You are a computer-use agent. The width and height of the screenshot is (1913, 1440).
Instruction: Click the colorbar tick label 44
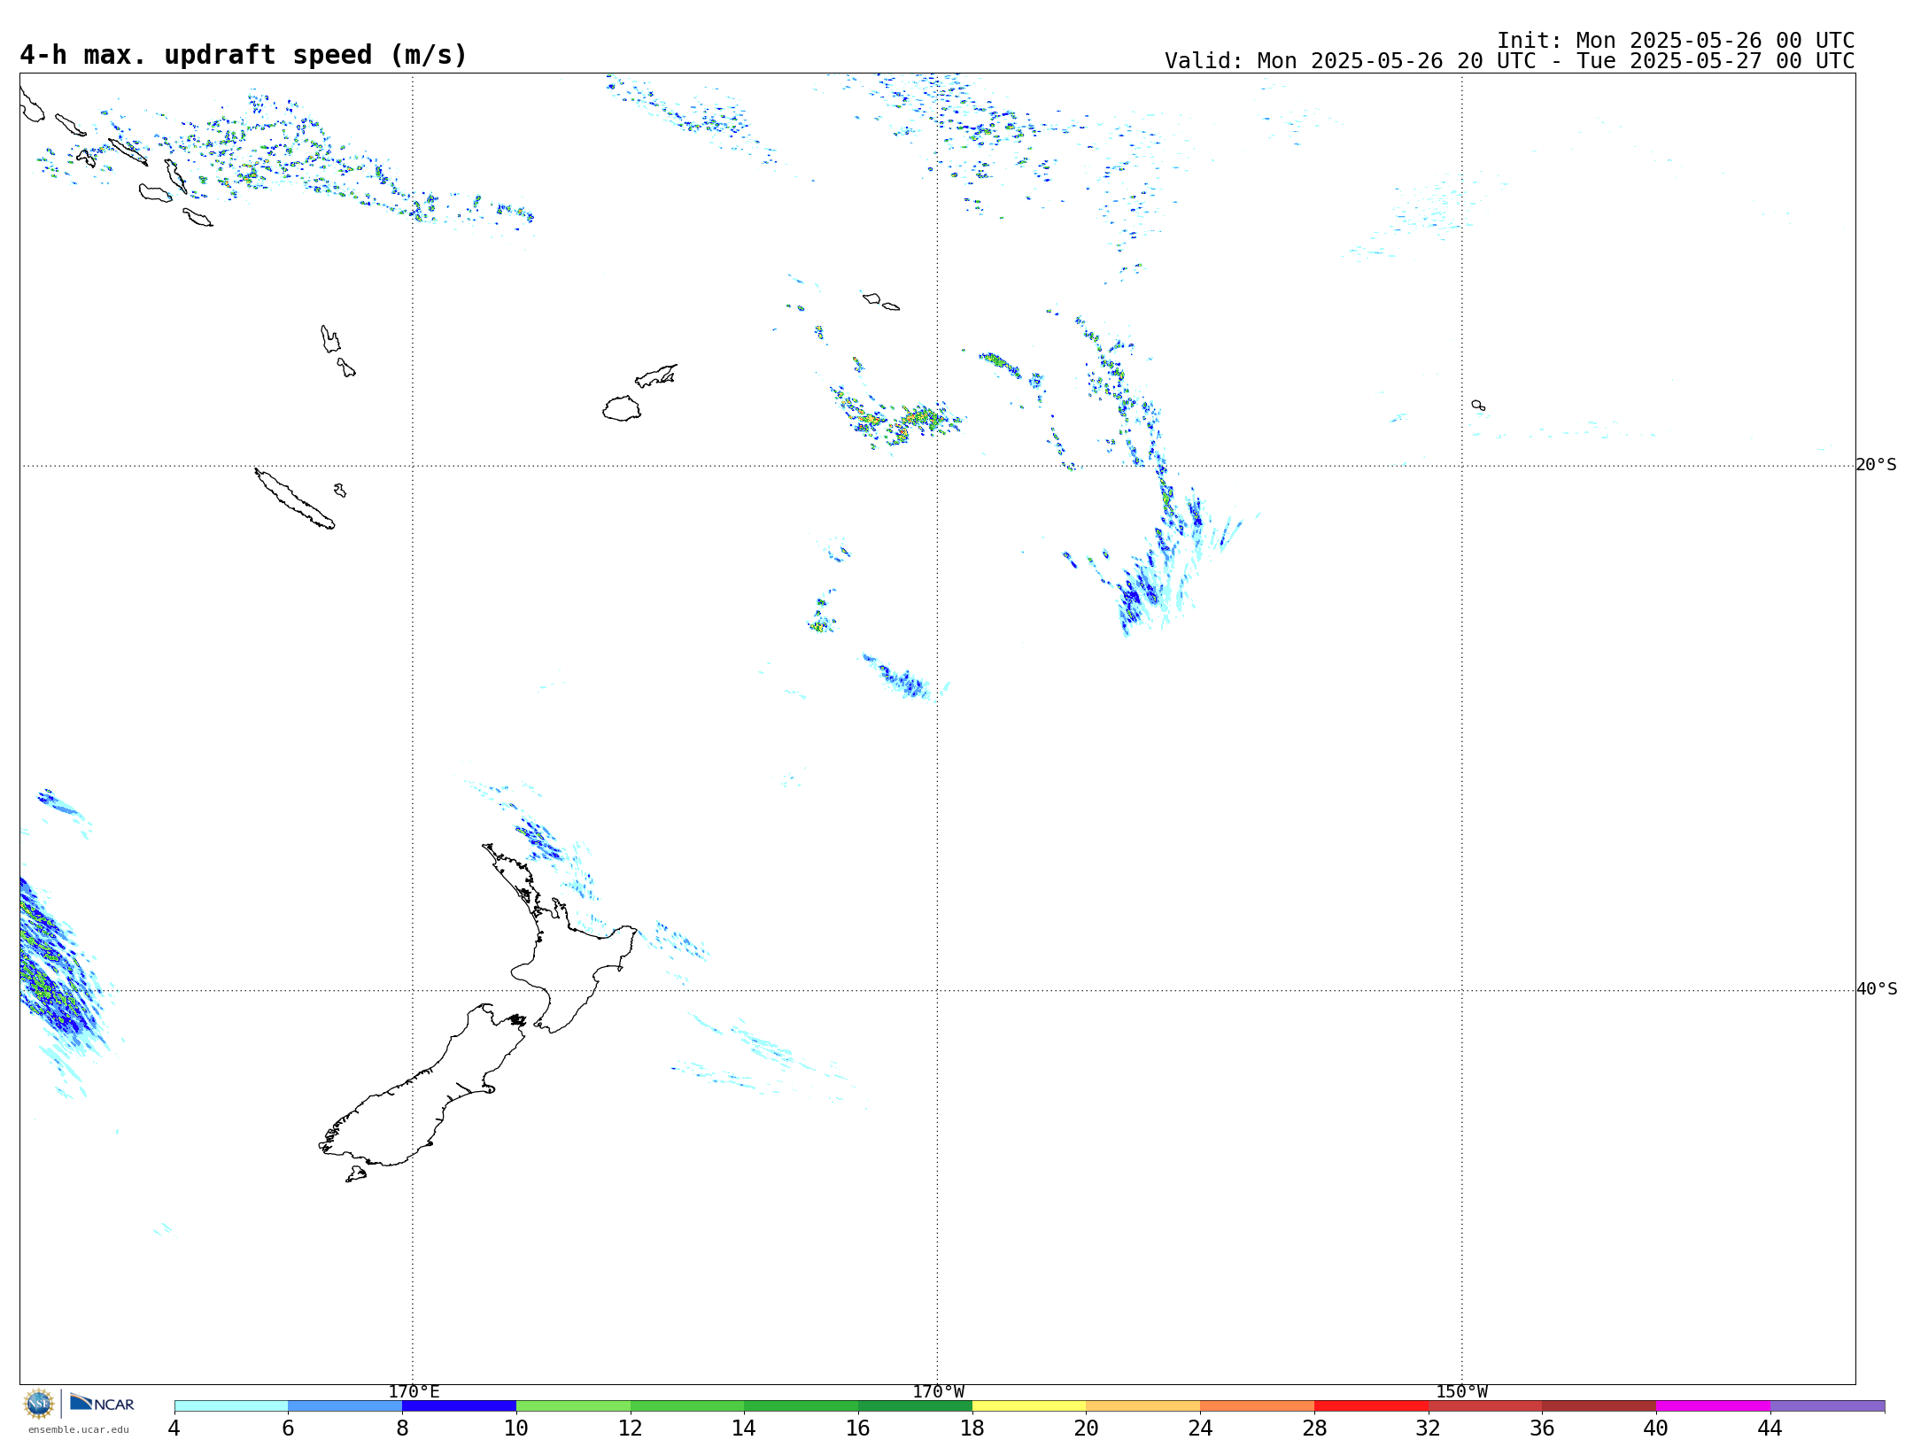coord(1770,1428)
